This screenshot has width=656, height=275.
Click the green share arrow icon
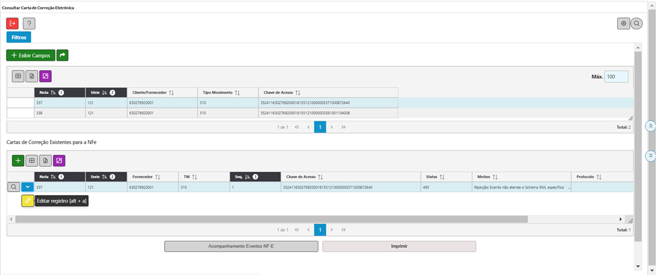[63, 55]
